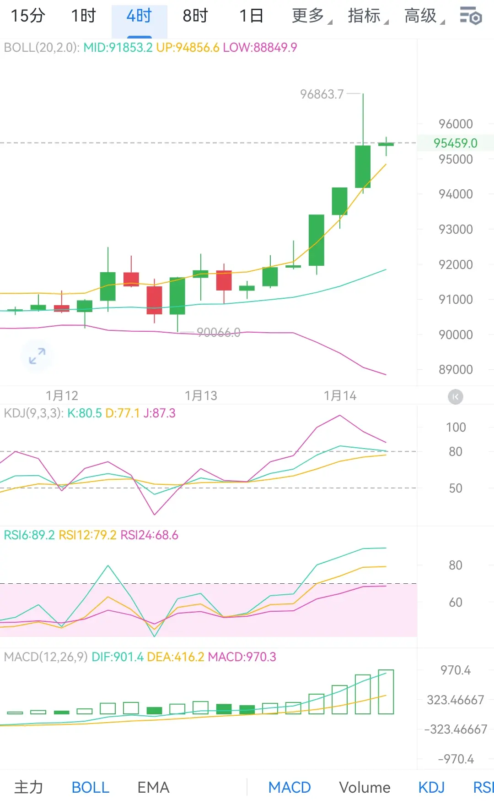Image resolution: width=494 pixels, height=806 pixels.
Task: Tap the UP:94856.6 Bollinger value
Action: [x=188, y=48]
